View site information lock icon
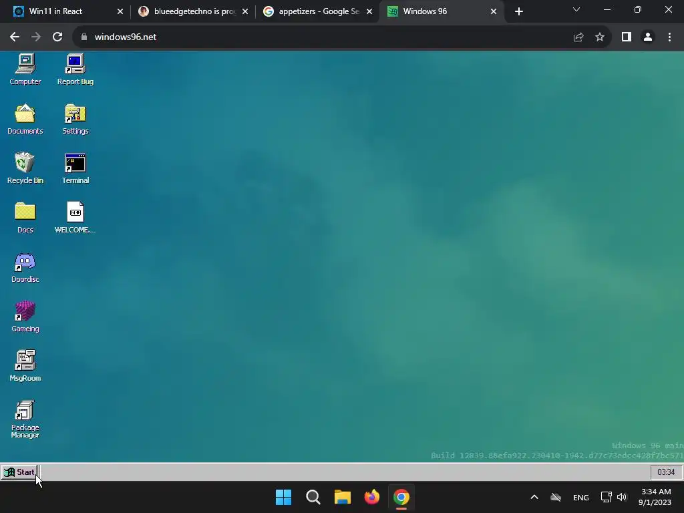This screenshot has width=684, height=513. click(x=84, y=37)
